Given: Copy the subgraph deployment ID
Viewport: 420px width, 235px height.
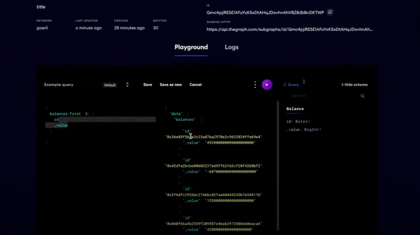Looking at the screenshot, I should (330, 12).
